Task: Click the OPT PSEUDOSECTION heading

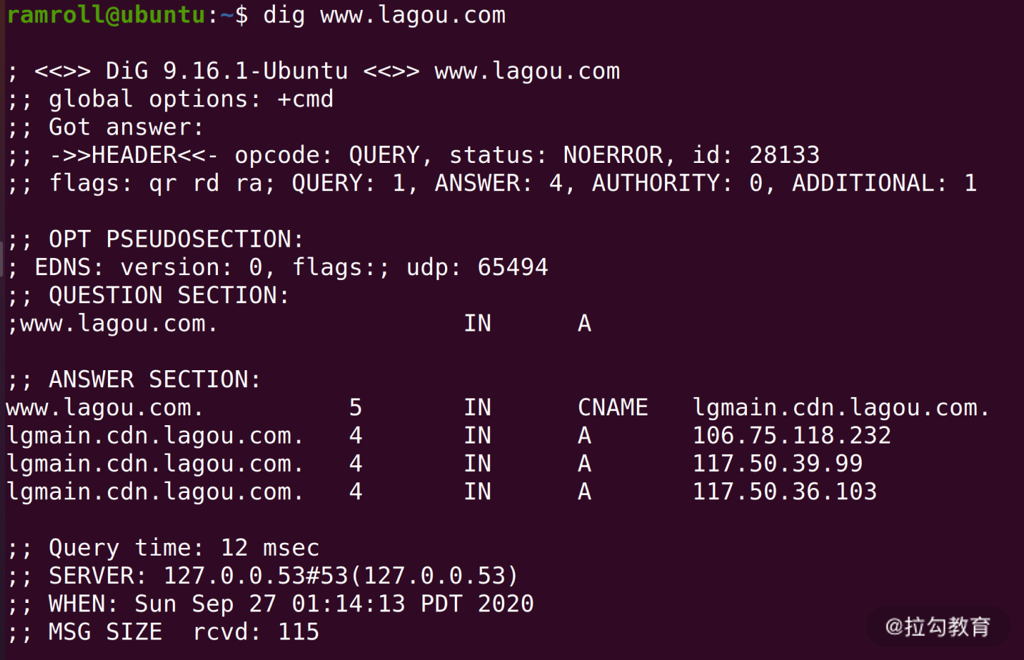Action: tap(176, 239)
